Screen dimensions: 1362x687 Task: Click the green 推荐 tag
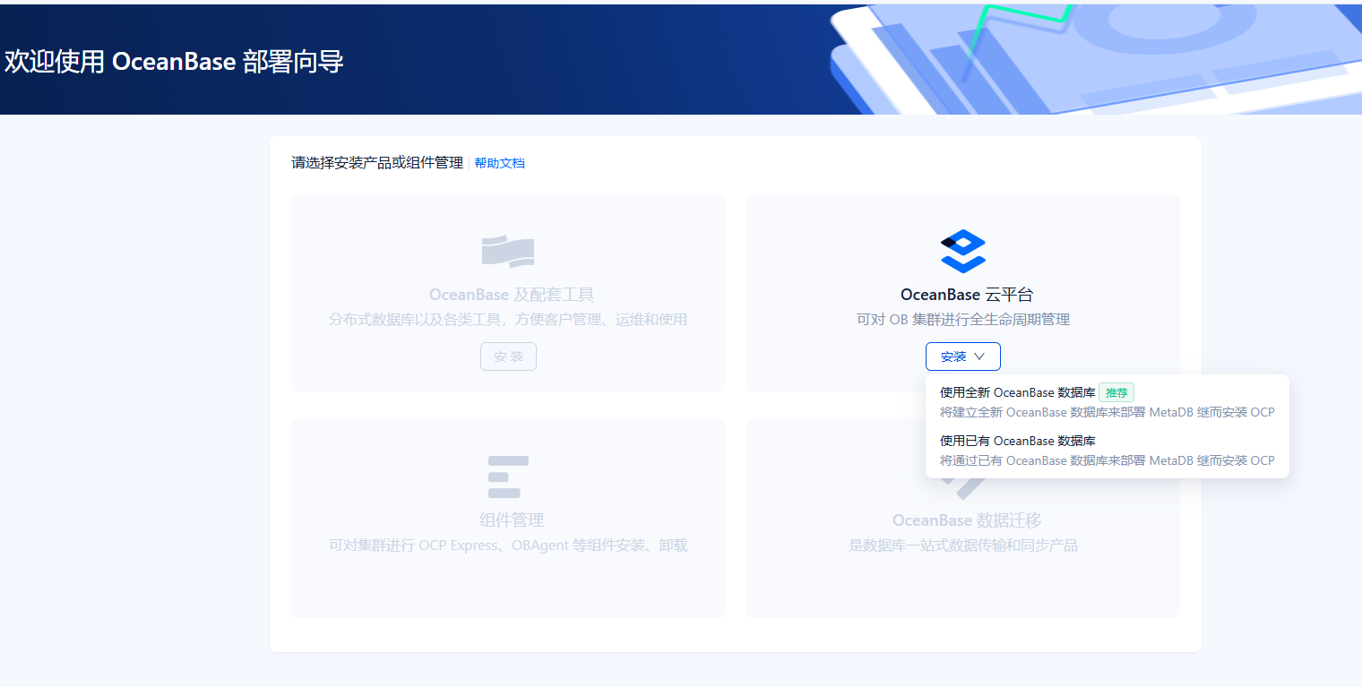tap(1116, 392)
